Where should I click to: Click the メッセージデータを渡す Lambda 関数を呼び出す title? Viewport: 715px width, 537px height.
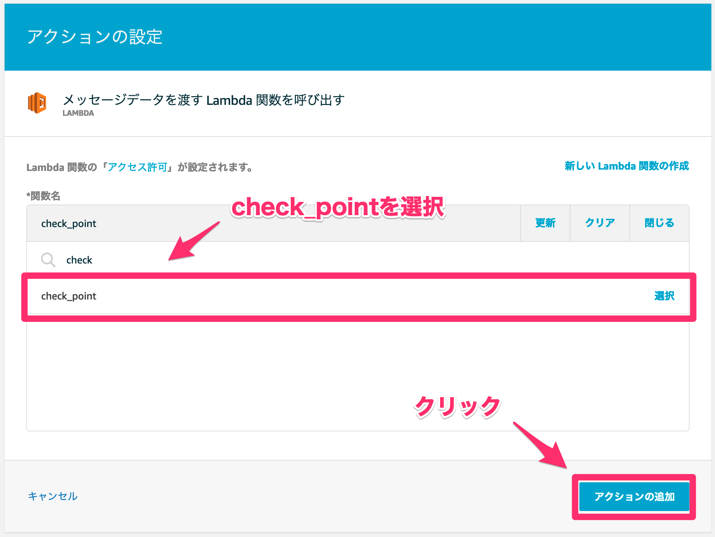click(x=204, y=100)
